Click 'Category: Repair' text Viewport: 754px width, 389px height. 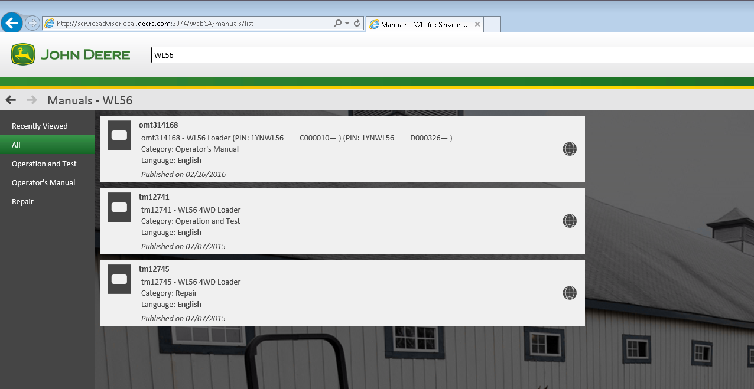pyautogui.click(x=169, y=293)
